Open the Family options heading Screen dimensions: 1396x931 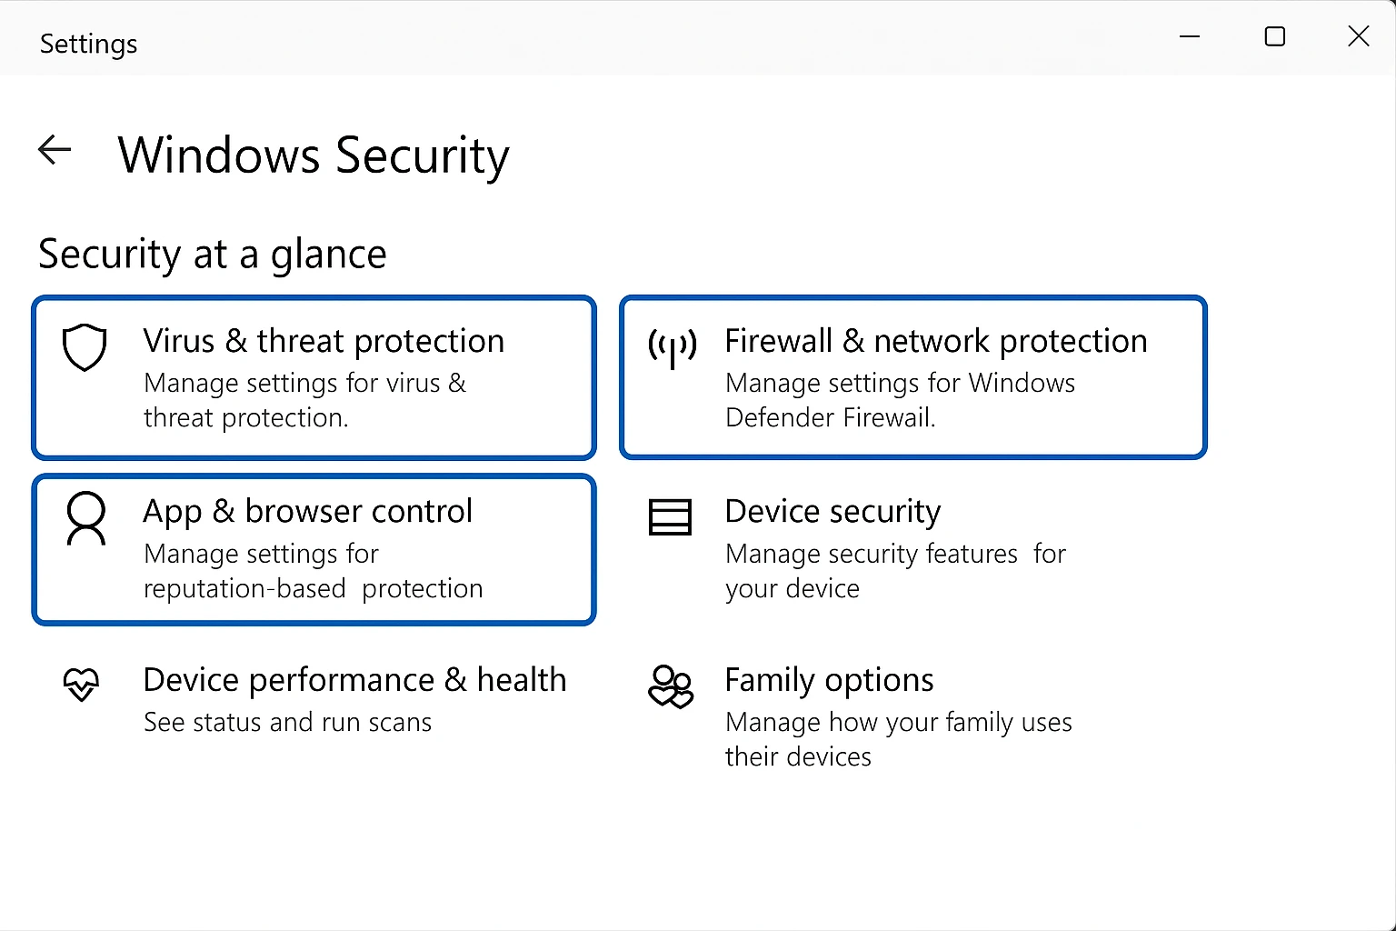(829, 680)
